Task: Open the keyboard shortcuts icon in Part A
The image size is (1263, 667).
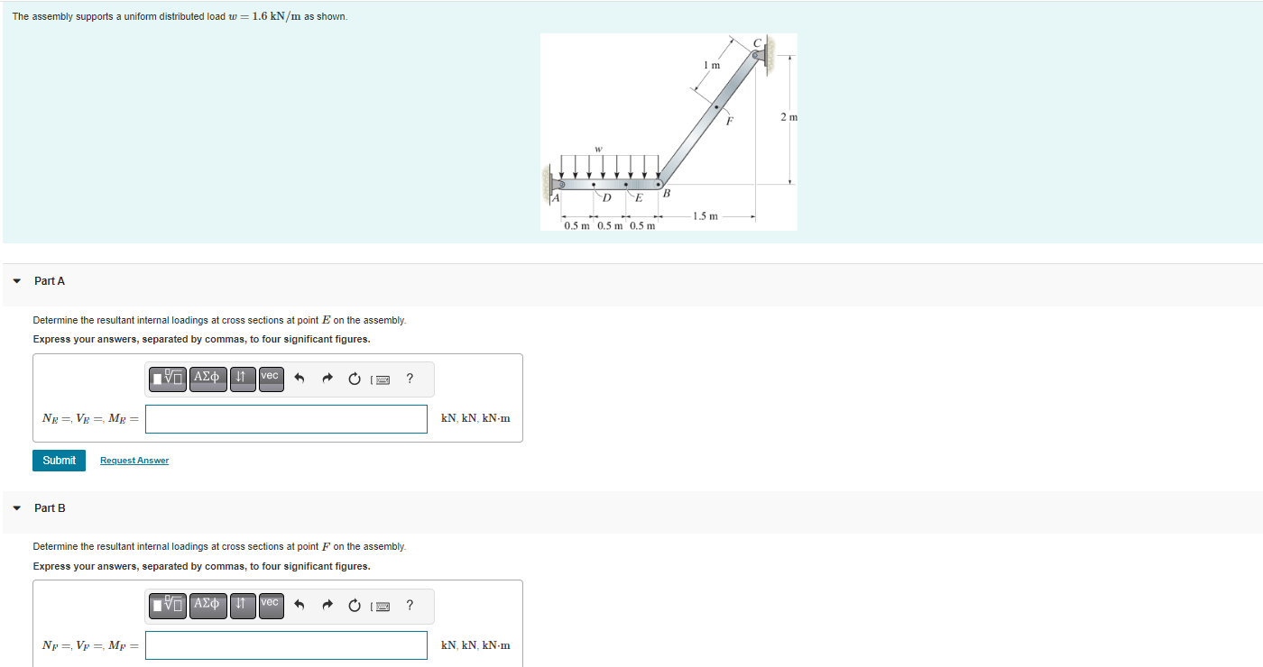Action: (x=381, y=379)
